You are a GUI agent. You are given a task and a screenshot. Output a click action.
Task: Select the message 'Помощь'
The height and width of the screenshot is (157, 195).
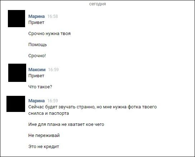pyautogui.click(x=38, y=45)
